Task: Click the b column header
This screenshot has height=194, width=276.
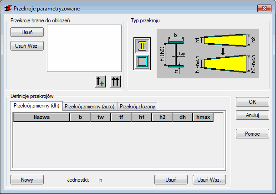Action: click(x=80, y=117)
